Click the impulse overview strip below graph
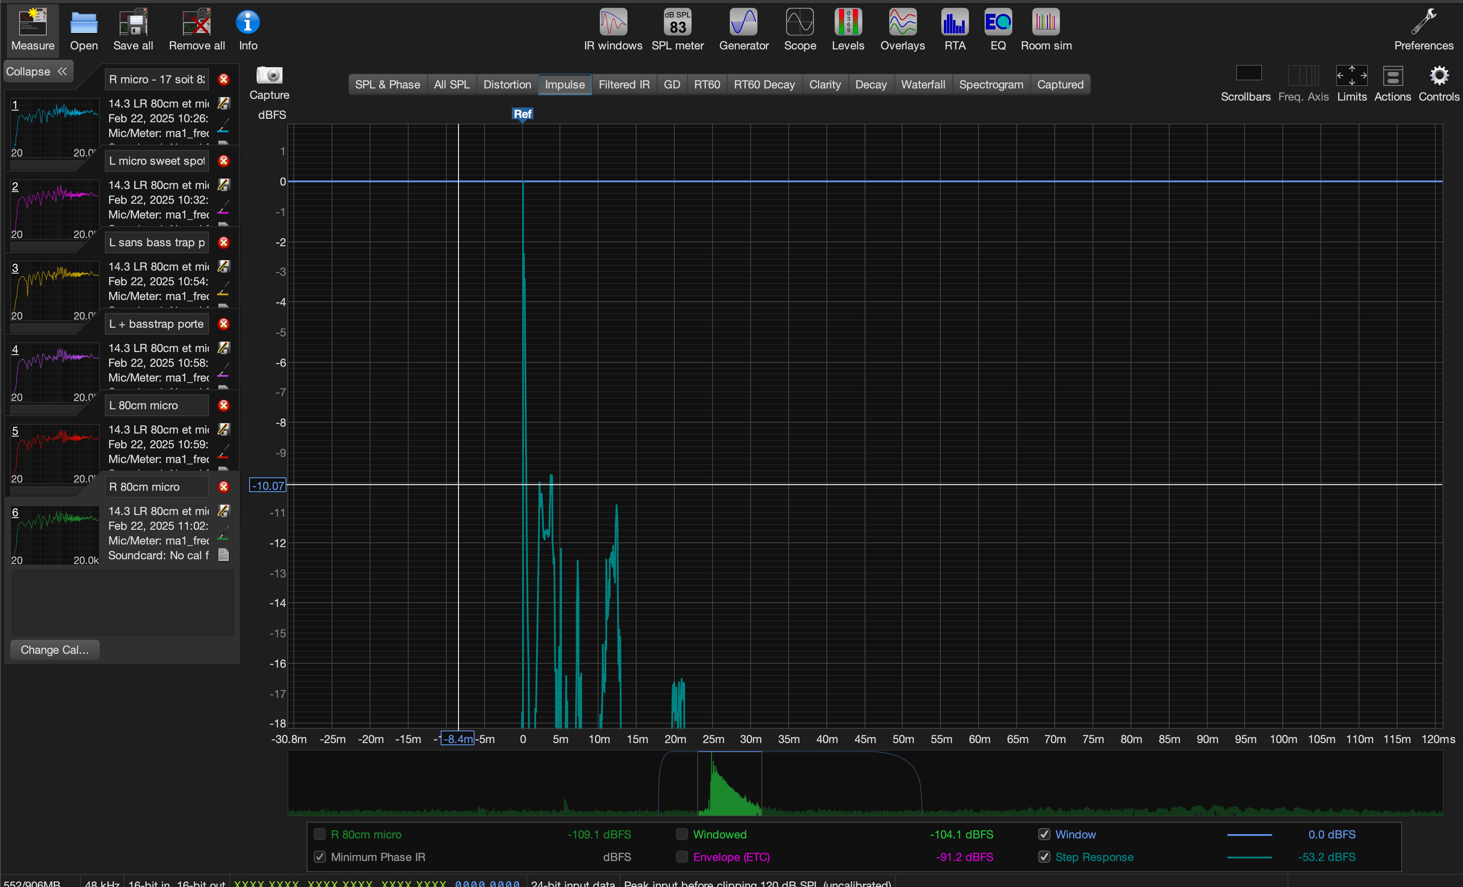 [x=865, y=783]
